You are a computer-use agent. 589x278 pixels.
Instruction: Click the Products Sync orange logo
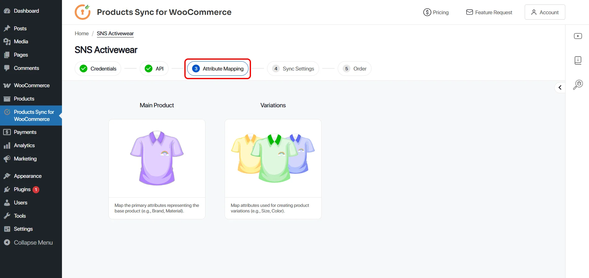click(x=83, y=12)
